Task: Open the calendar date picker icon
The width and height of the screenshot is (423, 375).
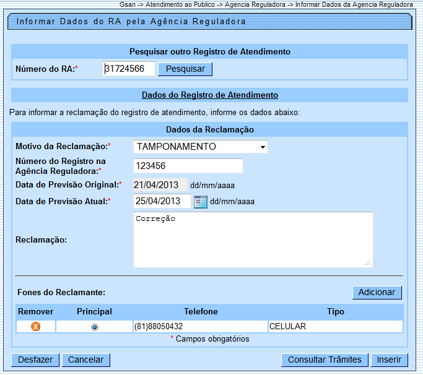Action: tap(200, 202)
